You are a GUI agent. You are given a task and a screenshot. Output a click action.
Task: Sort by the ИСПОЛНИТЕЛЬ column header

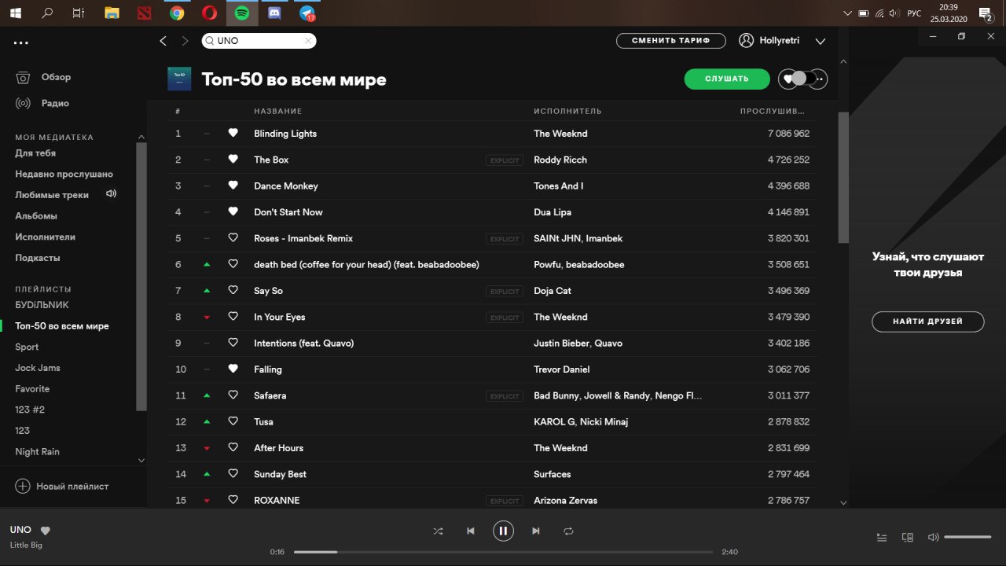click(x=567, y=112)
